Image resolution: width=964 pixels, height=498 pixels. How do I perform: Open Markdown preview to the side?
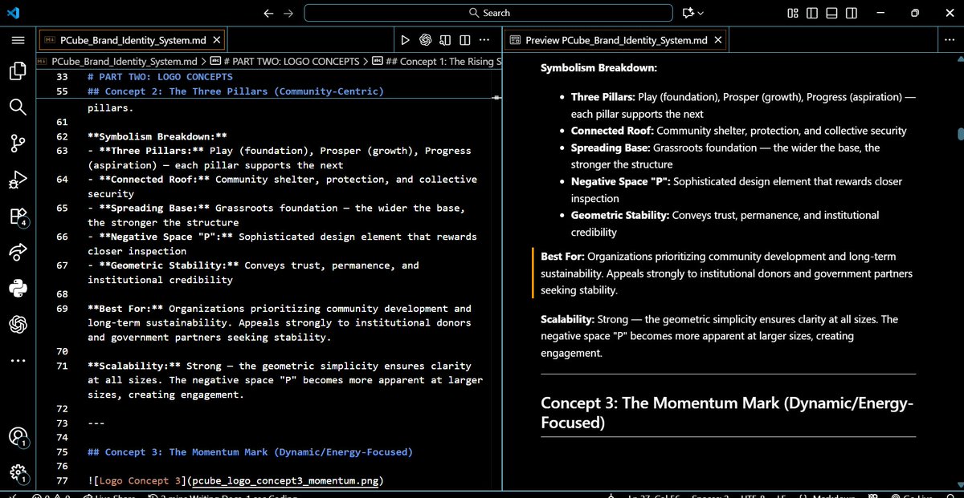point(444,39)
